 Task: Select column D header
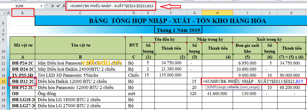coord(134,13)
